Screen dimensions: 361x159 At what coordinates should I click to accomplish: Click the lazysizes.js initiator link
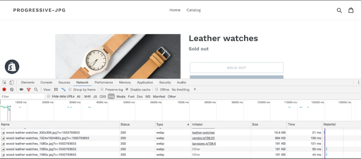204,143
